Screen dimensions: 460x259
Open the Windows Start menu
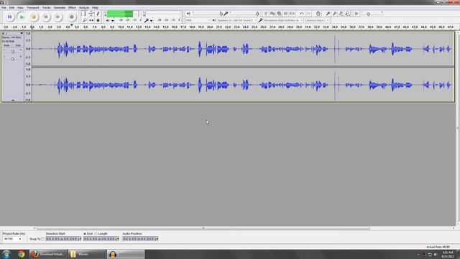pos(6,254)
